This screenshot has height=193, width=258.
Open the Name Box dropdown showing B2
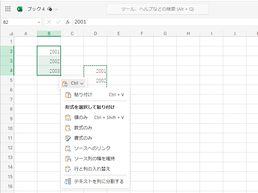click(39, 22)
